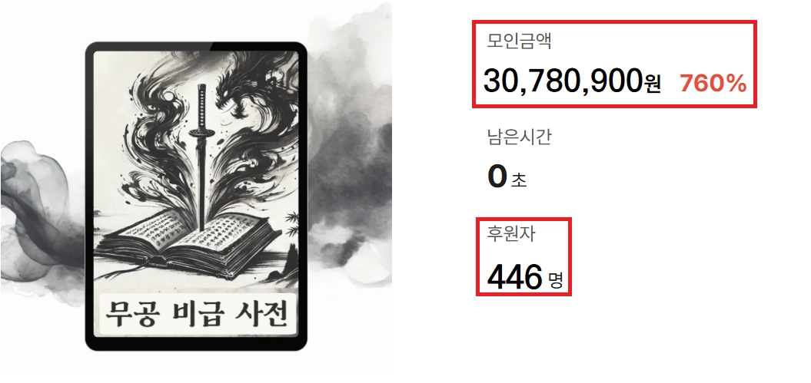Click the 후원자 label
Screen dimensions: 811x383
(511, 233)
